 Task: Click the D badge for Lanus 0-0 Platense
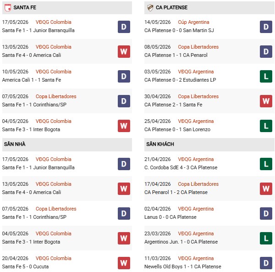266,214
